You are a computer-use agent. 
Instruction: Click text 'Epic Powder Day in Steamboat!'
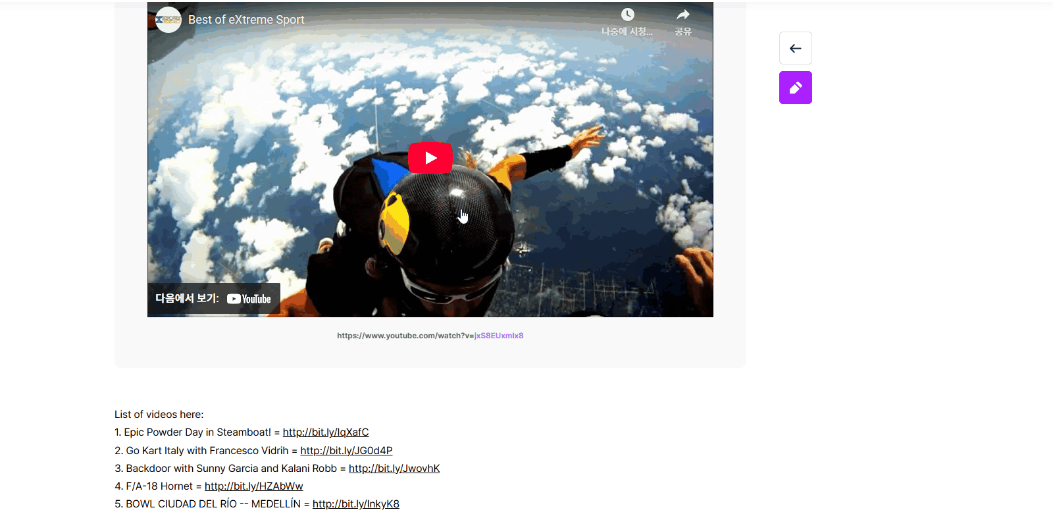point(197,432)
